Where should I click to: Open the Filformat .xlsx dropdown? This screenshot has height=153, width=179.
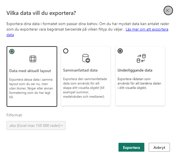pyautogui.click(x=36, y=125)
